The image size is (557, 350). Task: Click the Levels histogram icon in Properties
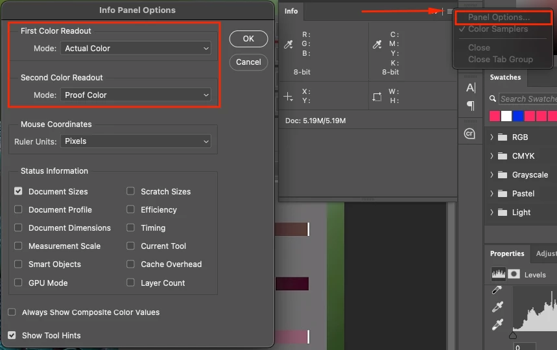tap(498, 274)
